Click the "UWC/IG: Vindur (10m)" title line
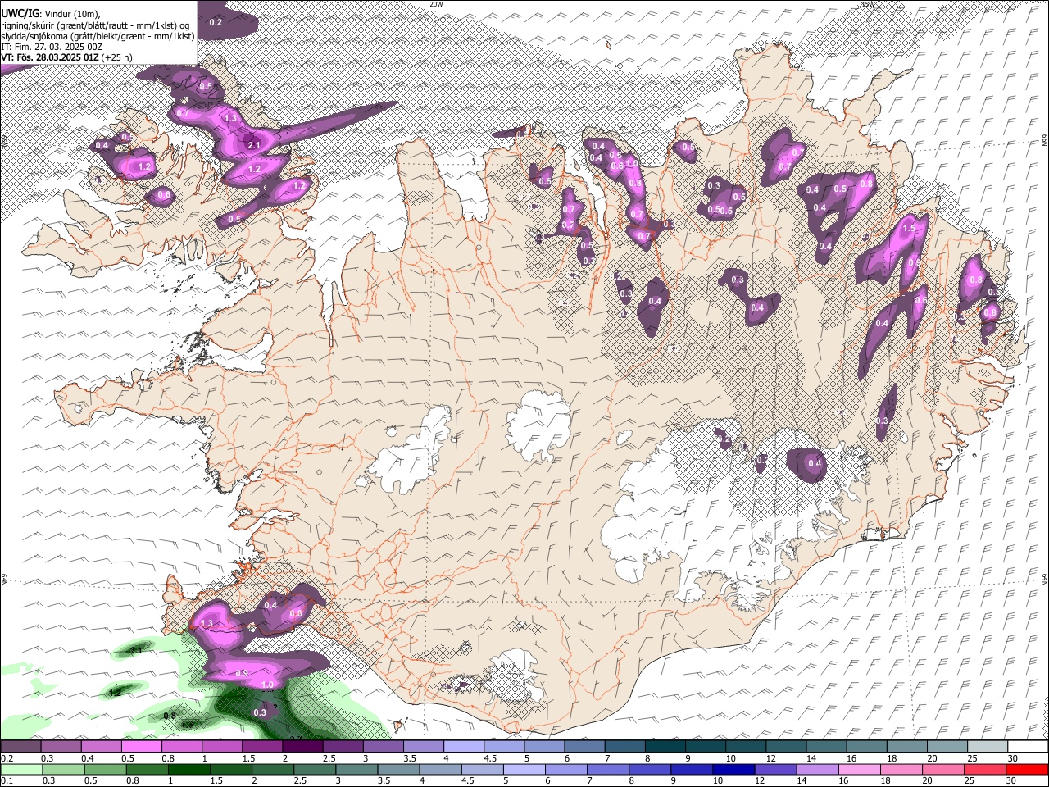 pos(49,13)
